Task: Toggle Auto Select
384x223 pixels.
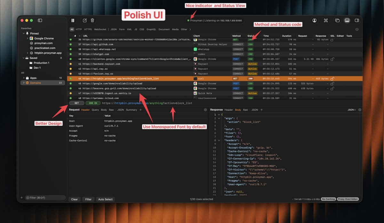Action: click(105, 199)
